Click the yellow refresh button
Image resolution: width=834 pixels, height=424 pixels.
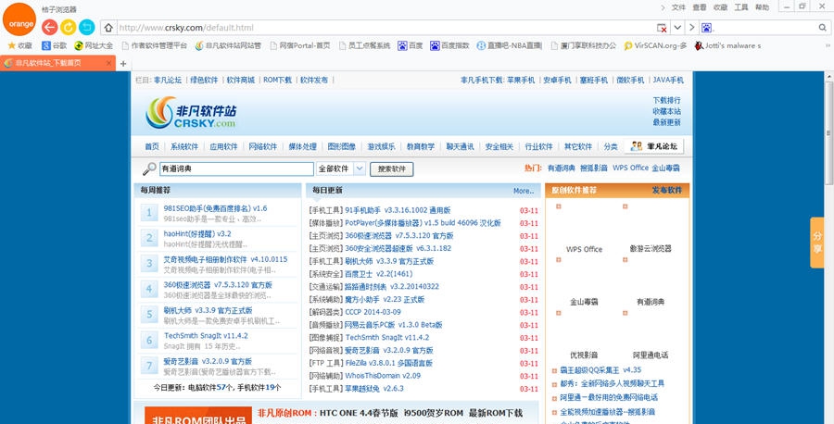coord(69,27)
